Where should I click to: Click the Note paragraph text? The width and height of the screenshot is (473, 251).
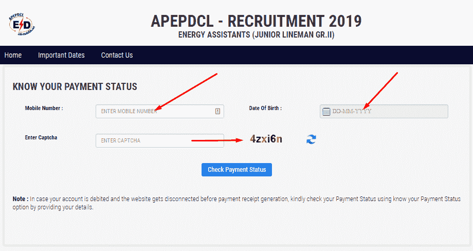(236, 203)
